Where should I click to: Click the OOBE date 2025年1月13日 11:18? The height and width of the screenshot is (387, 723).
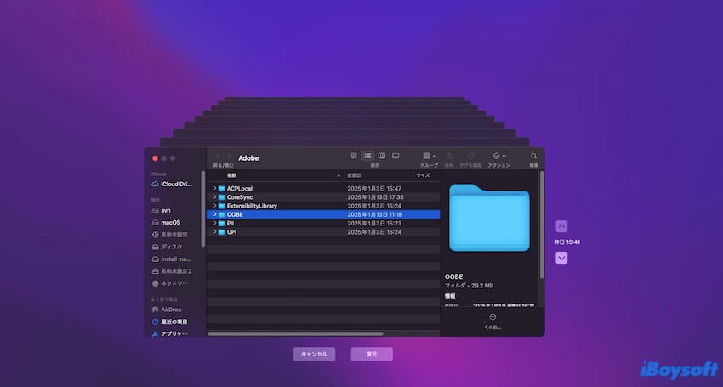coord(375,214)
